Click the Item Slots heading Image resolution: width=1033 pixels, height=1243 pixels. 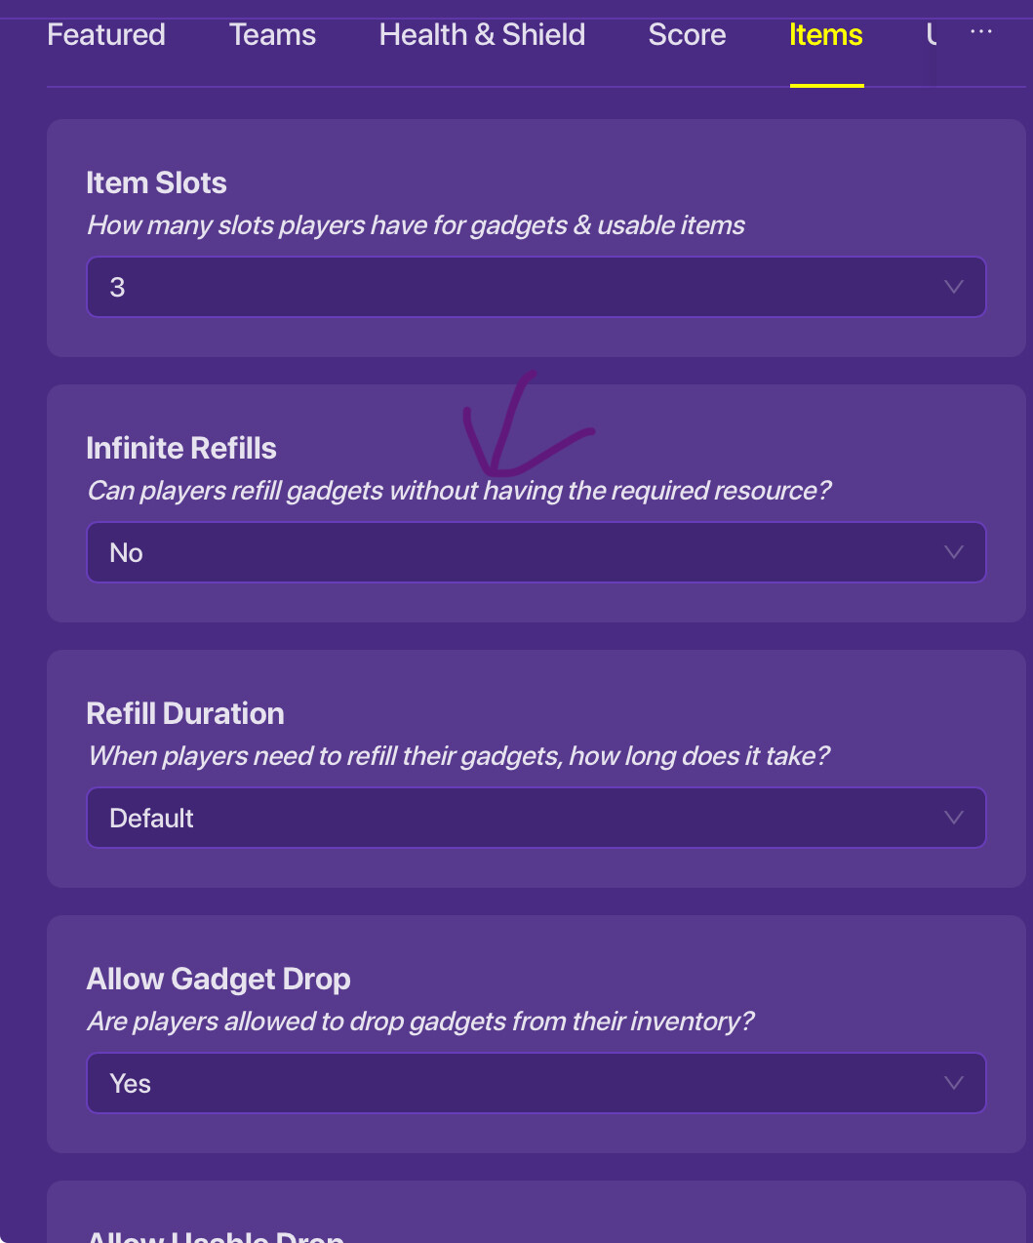[156, 182]
